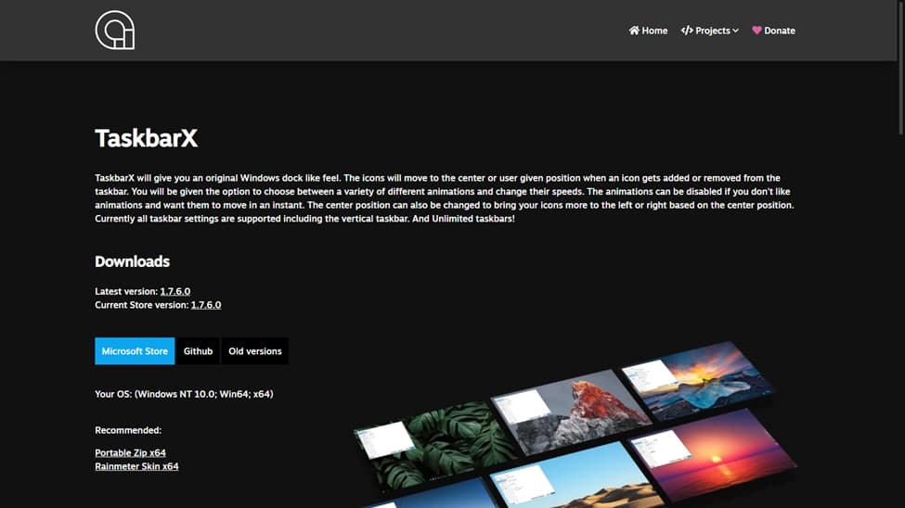Click the Downloads section heading
Screen dimensions: 905x508
pyautogui.click(x=132, y=261)
